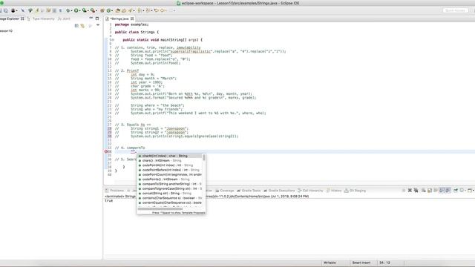Toggle Show Console on standard out change
Viewport: 475px width, 267px height.
point(442,190)
